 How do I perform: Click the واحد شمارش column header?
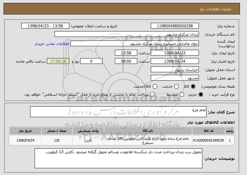click(x=88, y=131)
